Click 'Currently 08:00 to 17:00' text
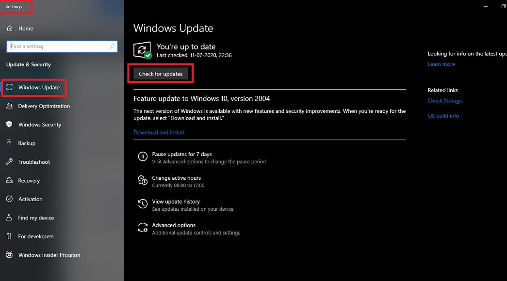 coord(178,186)
